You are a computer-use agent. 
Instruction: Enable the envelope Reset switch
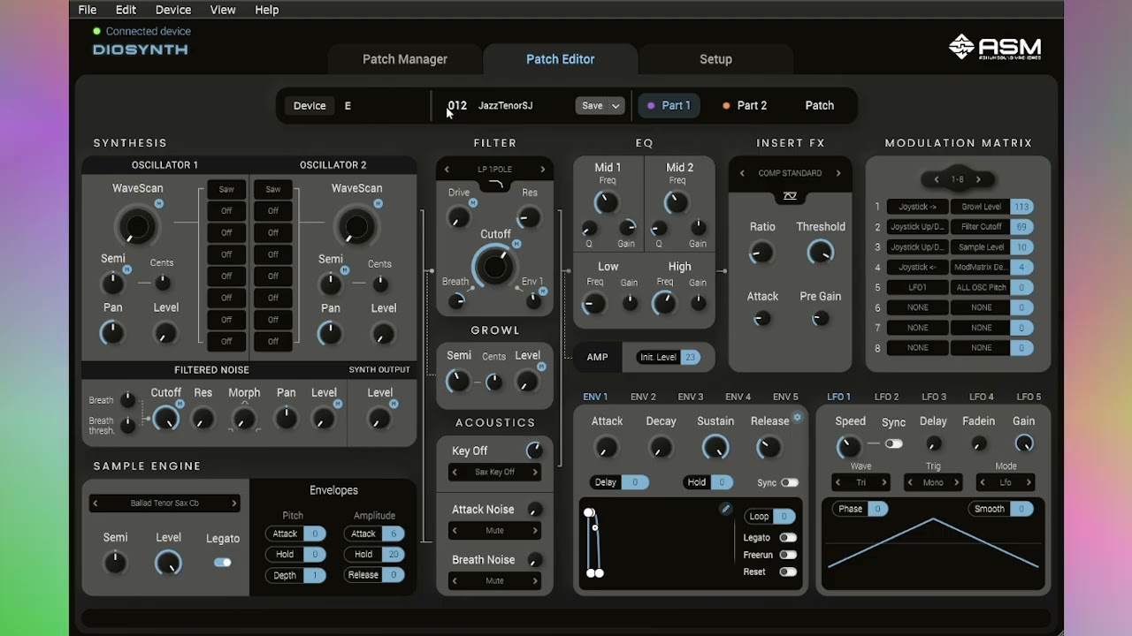tap(787, 572)
